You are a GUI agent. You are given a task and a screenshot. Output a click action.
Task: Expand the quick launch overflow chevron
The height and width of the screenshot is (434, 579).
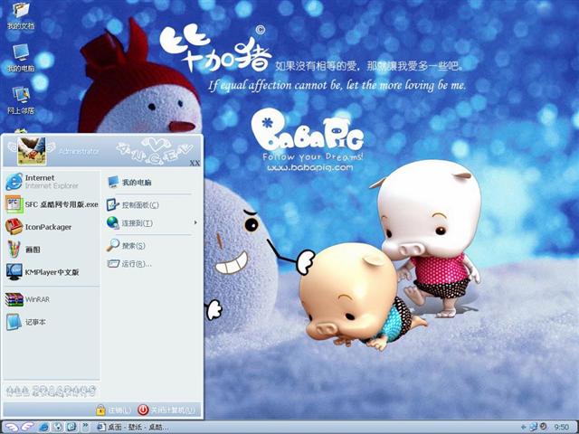click(85, 427)
